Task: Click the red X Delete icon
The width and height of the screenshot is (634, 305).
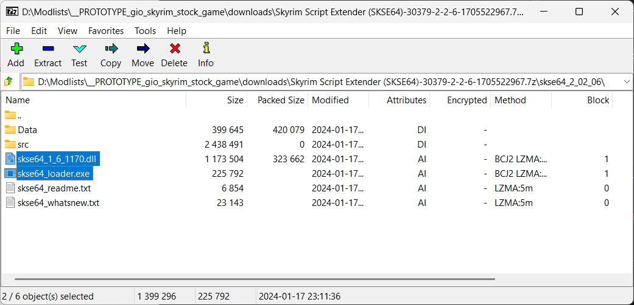Action: click(175, 49)
